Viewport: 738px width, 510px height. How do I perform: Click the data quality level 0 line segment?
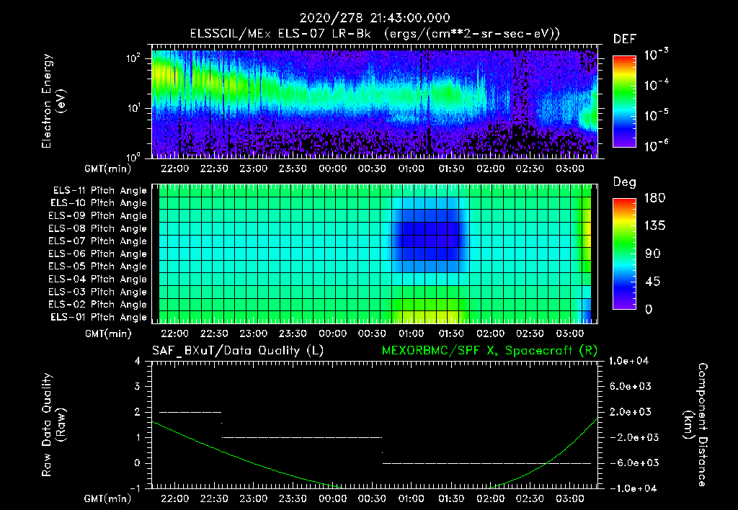click(486, 463)
